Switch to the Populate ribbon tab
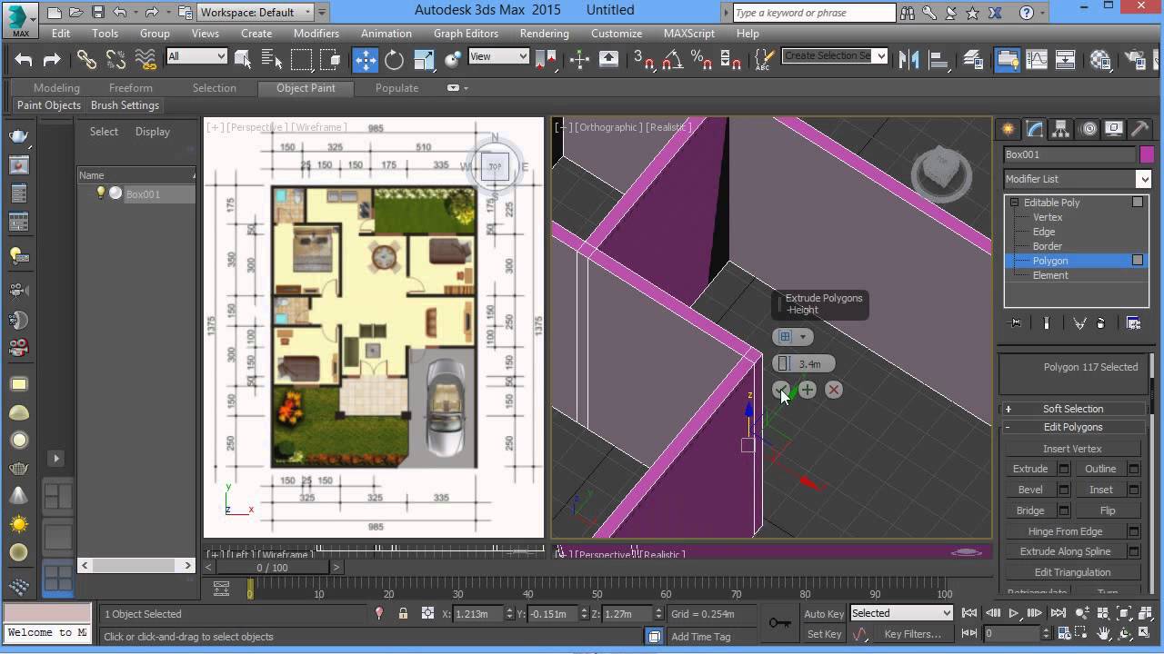The image size is (1164, 654). [397, 88]
